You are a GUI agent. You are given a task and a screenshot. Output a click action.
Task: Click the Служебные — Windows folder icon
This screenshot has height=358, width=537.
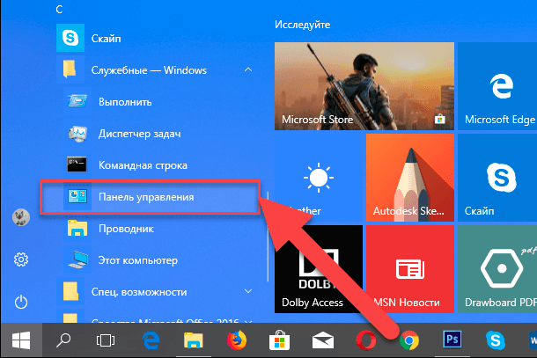70,69
